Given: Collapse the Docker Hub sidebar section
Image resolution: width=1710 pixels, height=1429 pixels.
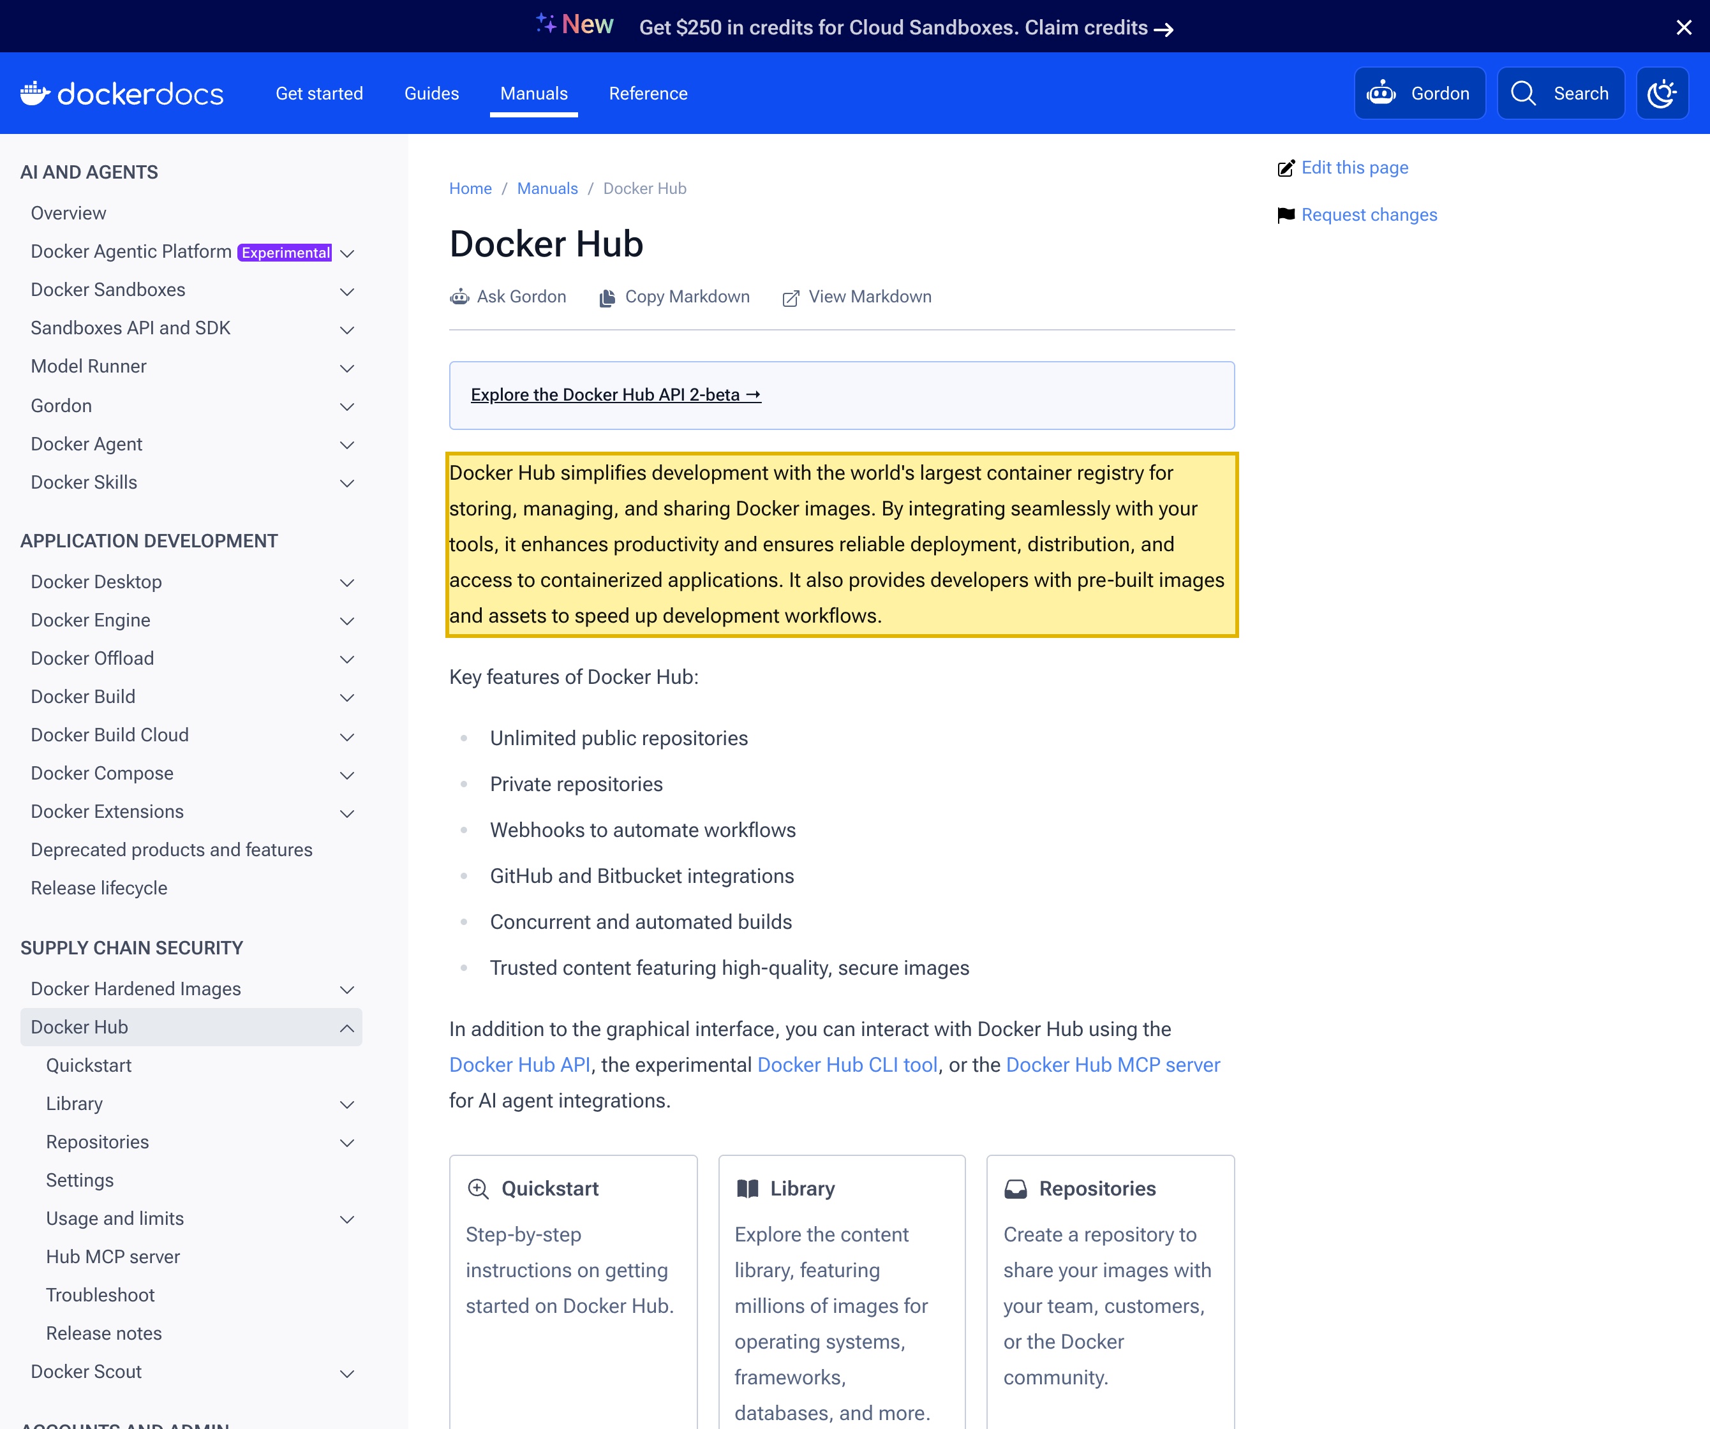Looking at the screenshot, I should click(x=347, y=1028).
